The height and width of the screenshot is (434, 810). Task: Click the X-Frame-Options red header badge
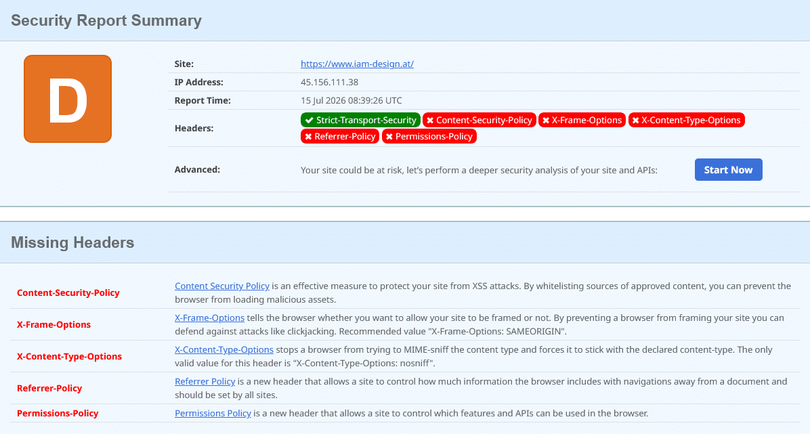click(582, 120)
